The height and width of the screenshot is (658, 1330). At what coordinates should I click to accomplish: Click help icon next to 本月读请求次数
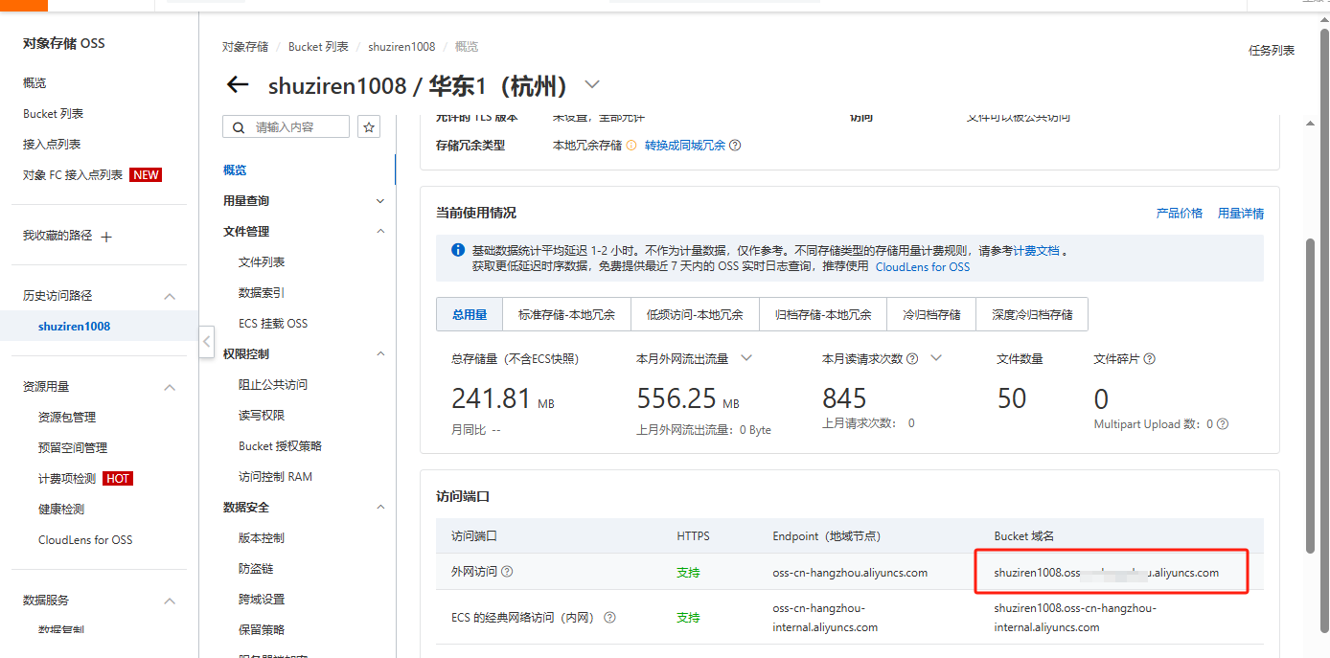pos(912,359)
